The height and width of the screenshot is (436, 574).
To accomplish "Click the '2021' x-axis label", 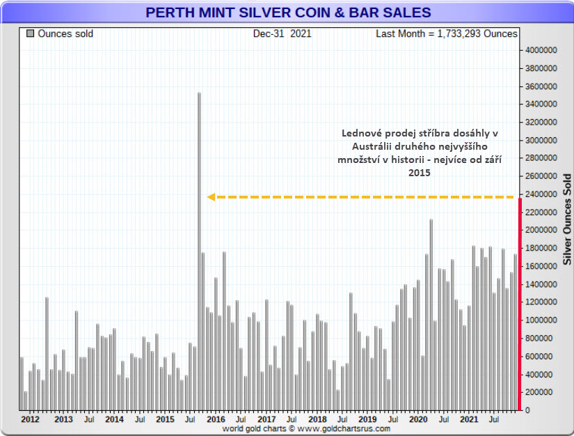I will 469,419.
